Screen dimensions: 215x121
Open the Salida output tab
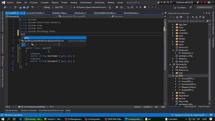coord(68,111)
